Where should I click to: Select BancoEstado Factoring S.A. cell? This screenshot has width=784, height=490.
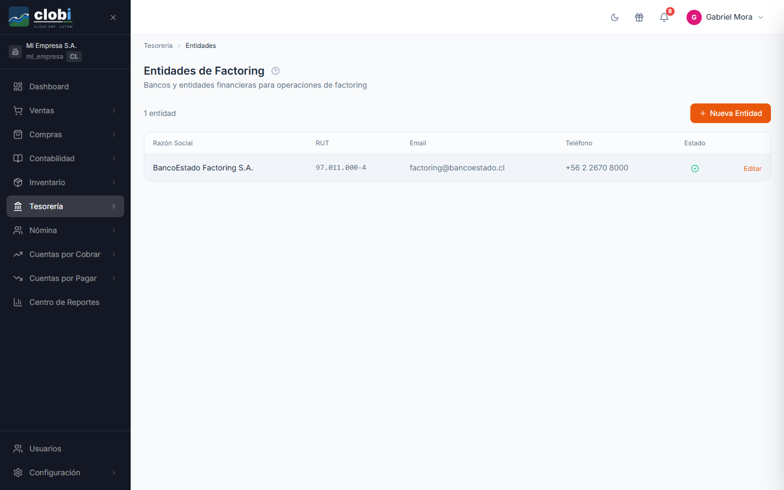[203, 168]
